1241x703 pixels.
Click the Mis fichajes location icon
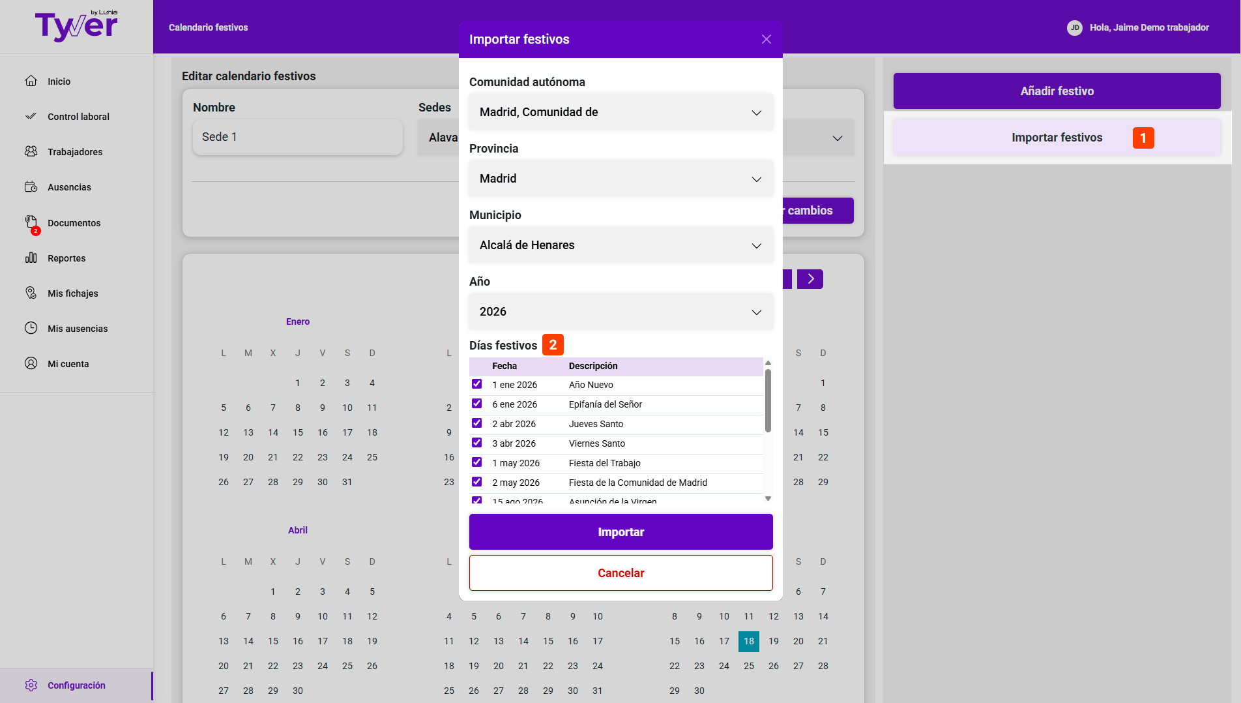pos(31,293)
